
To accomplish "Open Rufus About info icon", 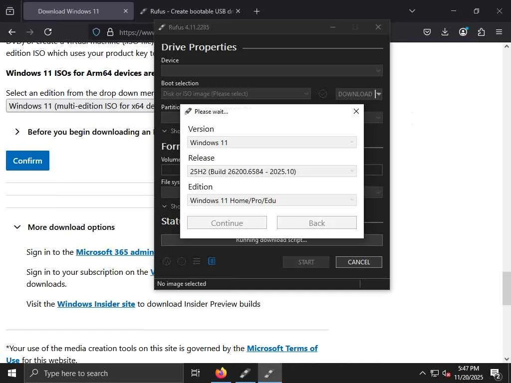I will tap(182, 261).
